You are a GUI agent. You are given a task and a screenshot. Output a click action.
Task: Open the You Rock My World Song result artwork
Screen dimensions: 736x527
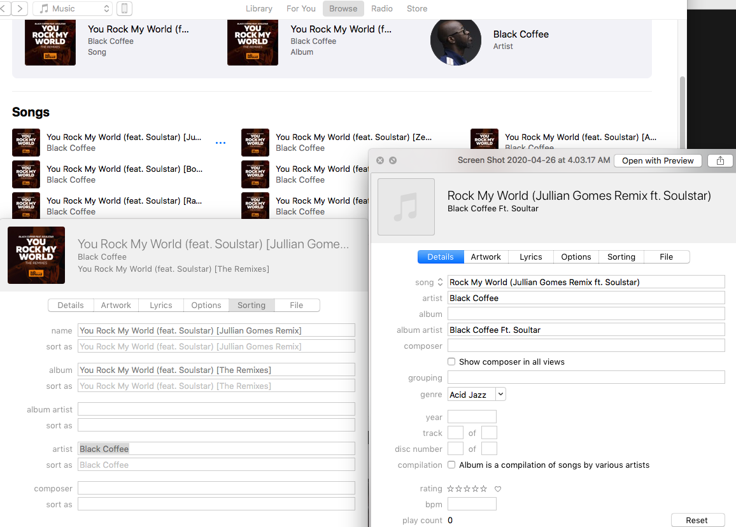[50, 42]
